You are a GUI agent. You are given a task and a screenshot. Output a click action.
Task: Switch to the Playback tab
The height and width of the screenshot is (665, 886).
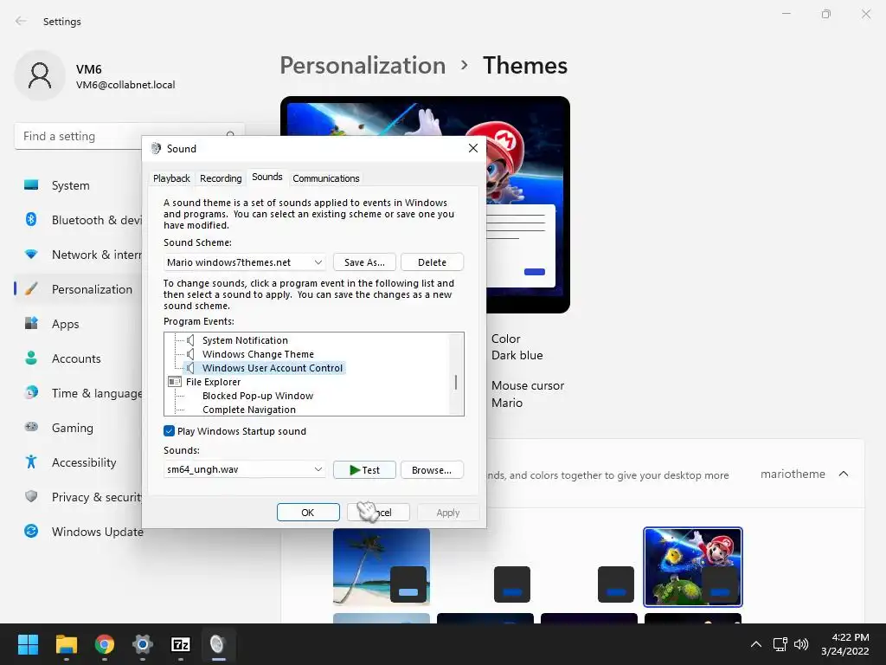(x=171, y=178)
